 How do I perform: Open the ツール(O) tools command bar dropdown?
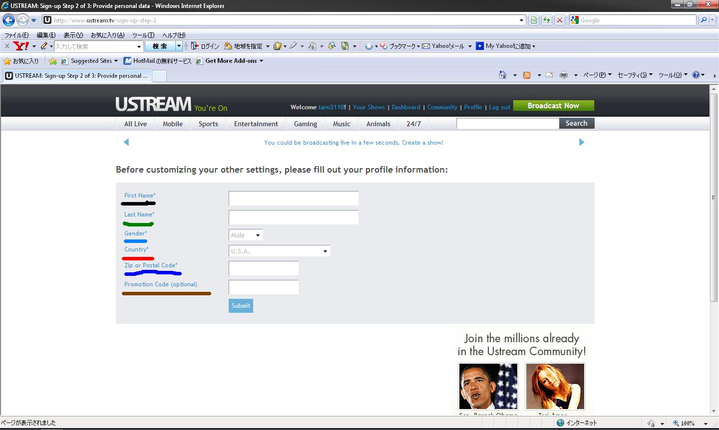(673, 75)
